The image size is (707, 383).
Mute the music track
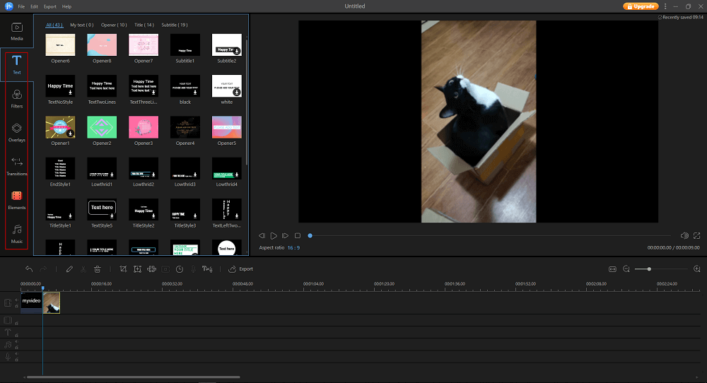coord(16,341)
